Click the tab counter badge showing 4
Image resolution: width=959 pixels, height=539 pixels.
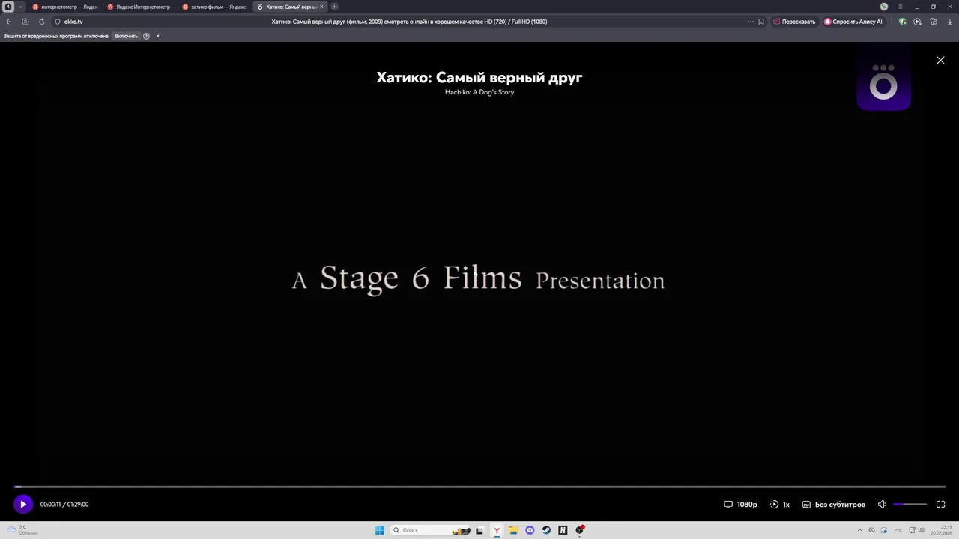click(x=9, y=7)
